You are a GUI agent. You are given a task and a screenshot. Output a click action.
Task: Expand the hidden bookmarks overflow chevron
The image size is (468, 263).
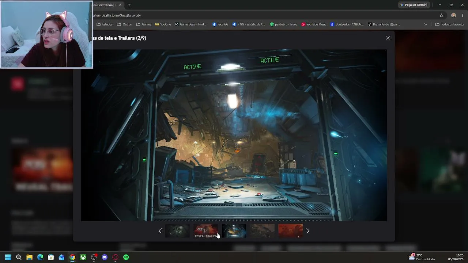pos(425,24)
